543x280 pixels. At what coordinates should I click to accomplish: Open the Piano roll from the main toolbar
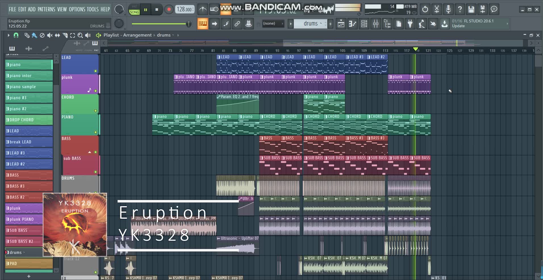[x=352, y=24]
